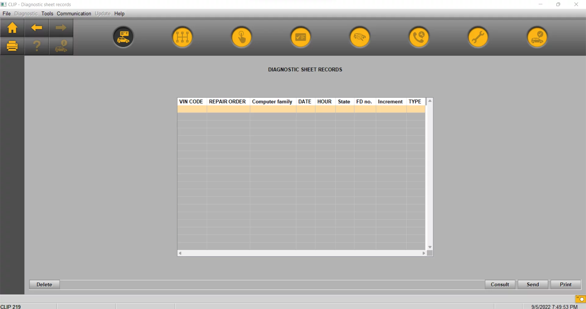The height and width of the screenshot is (309, 586).
Task: Open the wrench repair round icon
Action: click(x=478, y=37)
